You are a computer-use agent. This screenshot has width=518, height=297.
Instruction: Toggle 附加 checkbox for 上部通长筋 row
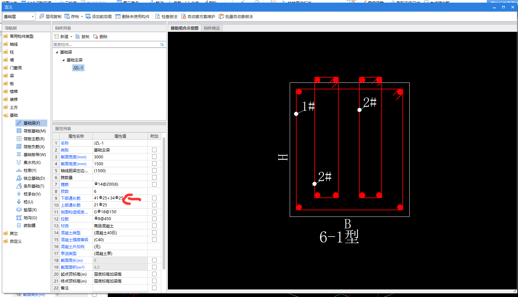coord(154,205)
